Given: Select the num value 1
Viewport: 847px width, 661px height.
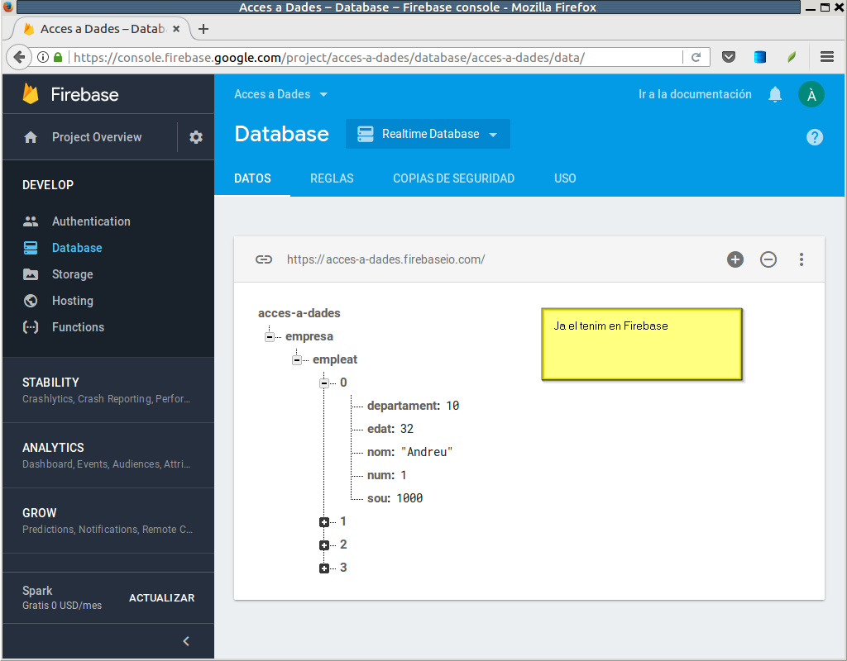Looking at the screenshot, I should (404, 475).
